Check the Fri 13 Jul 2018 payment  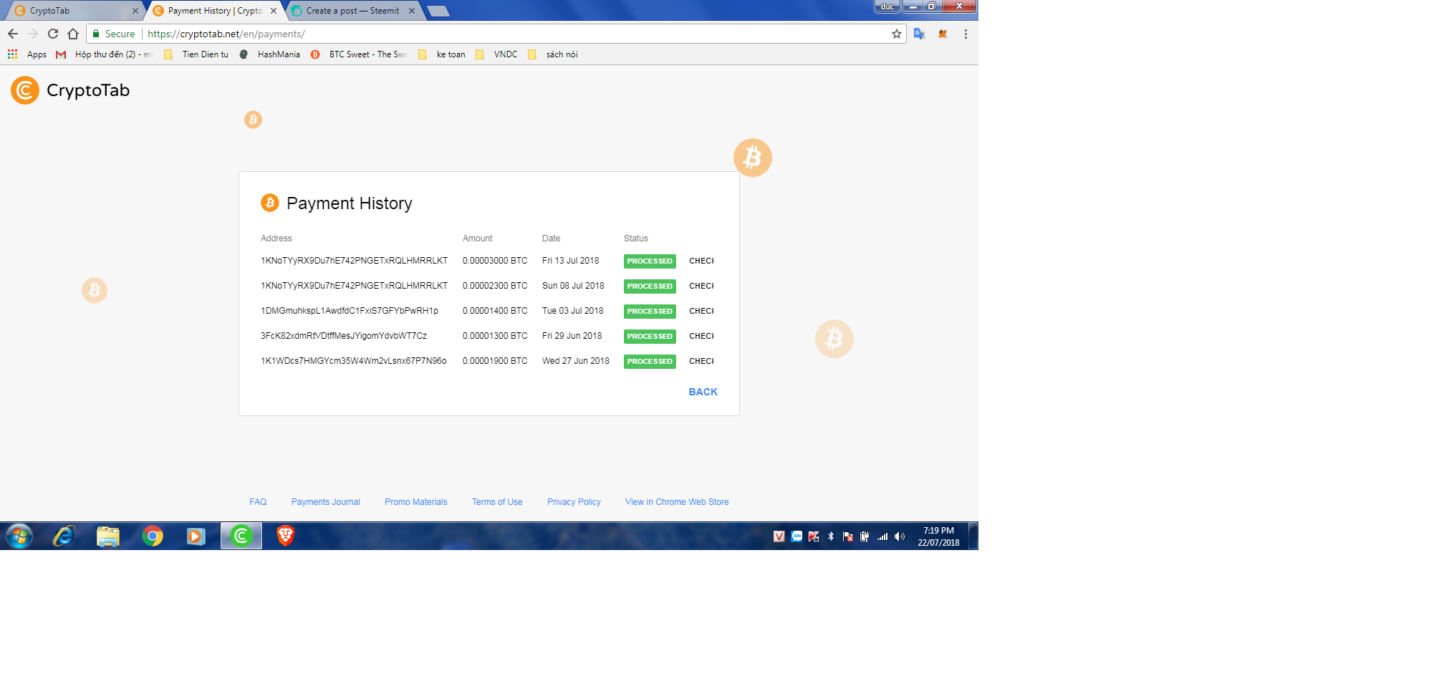(701, 261)
